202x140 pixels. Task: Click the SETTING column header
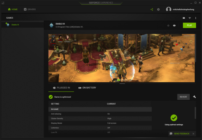[x=55, y=104]
